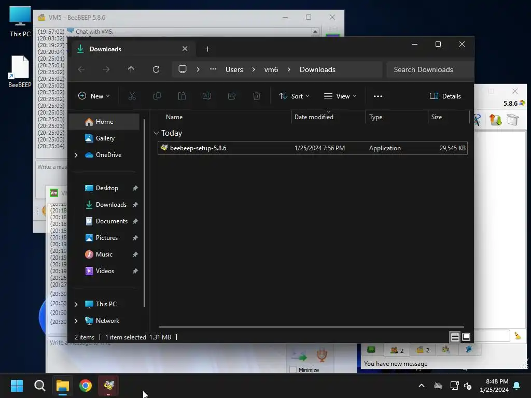
Task: Click the Forward navigation arrow
Action: tap(106, 69)
